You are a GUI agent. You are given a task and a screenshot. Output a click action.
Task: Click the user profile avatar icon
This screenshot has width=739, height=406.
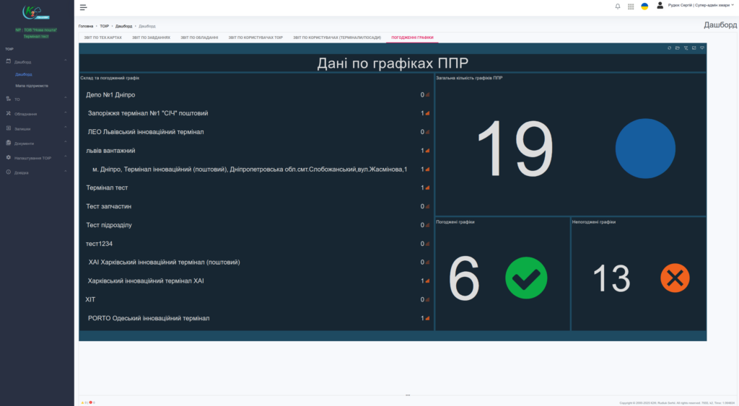(660, 6)
